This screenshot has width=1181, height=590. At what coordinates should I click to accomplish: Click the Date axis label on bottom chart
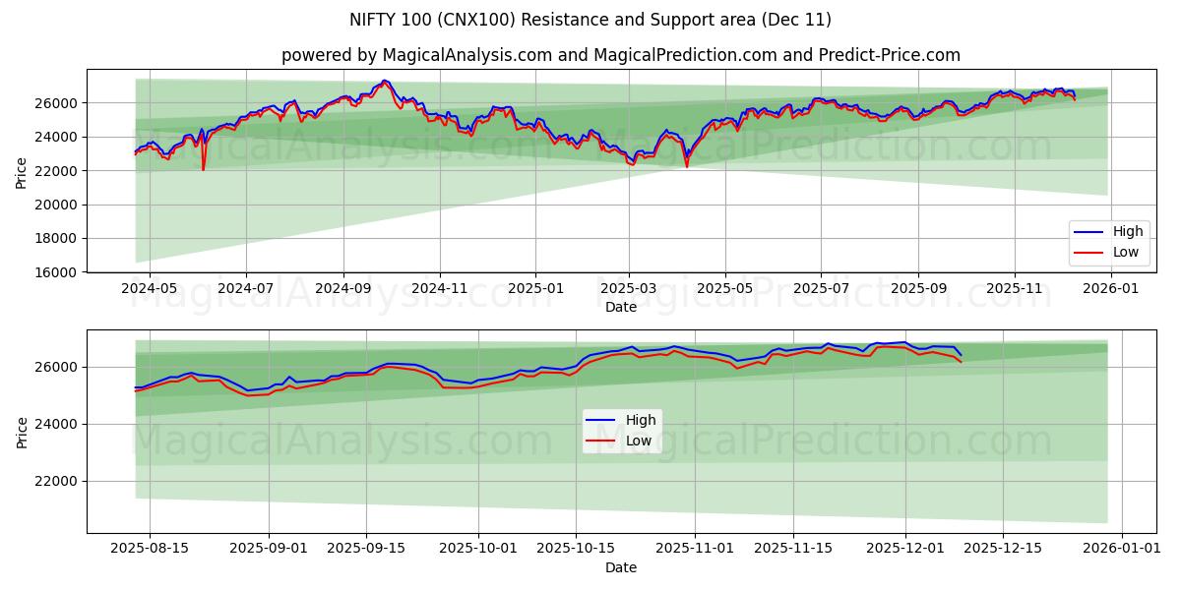point(624,567)
